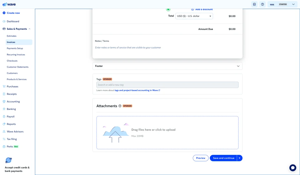This screenshot has width=300, height=175.
Task: Click the Create new plus icon
Action: coord(4,13)
